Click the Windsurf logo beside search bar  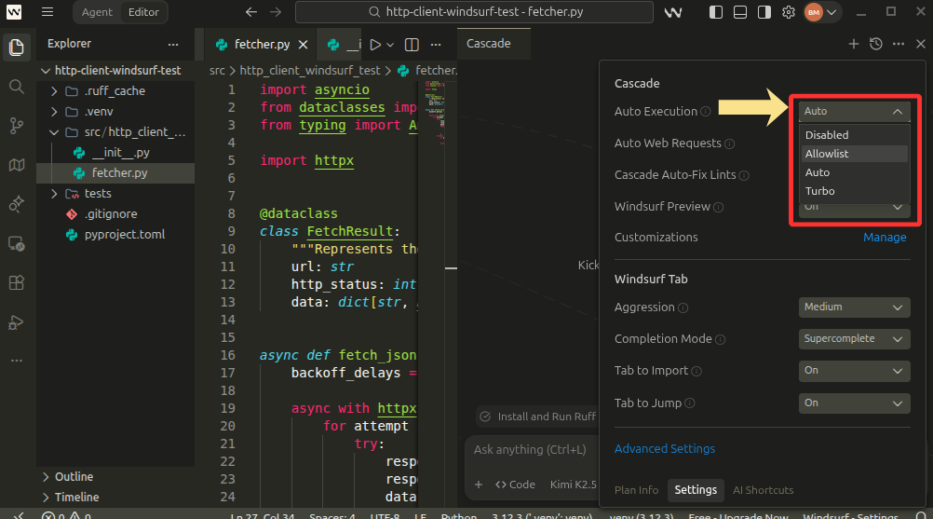click(673, 12)
